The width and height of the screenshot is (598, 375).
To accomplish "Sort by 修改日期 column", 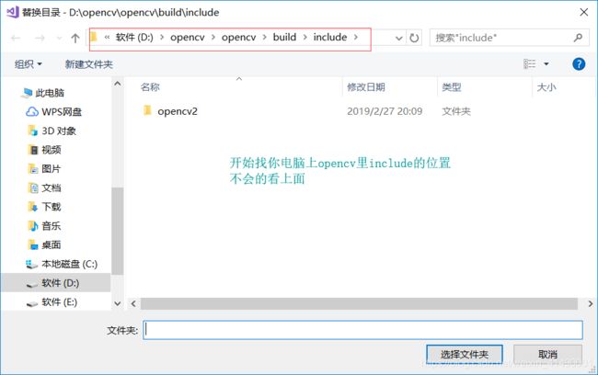I will (366, 87).
